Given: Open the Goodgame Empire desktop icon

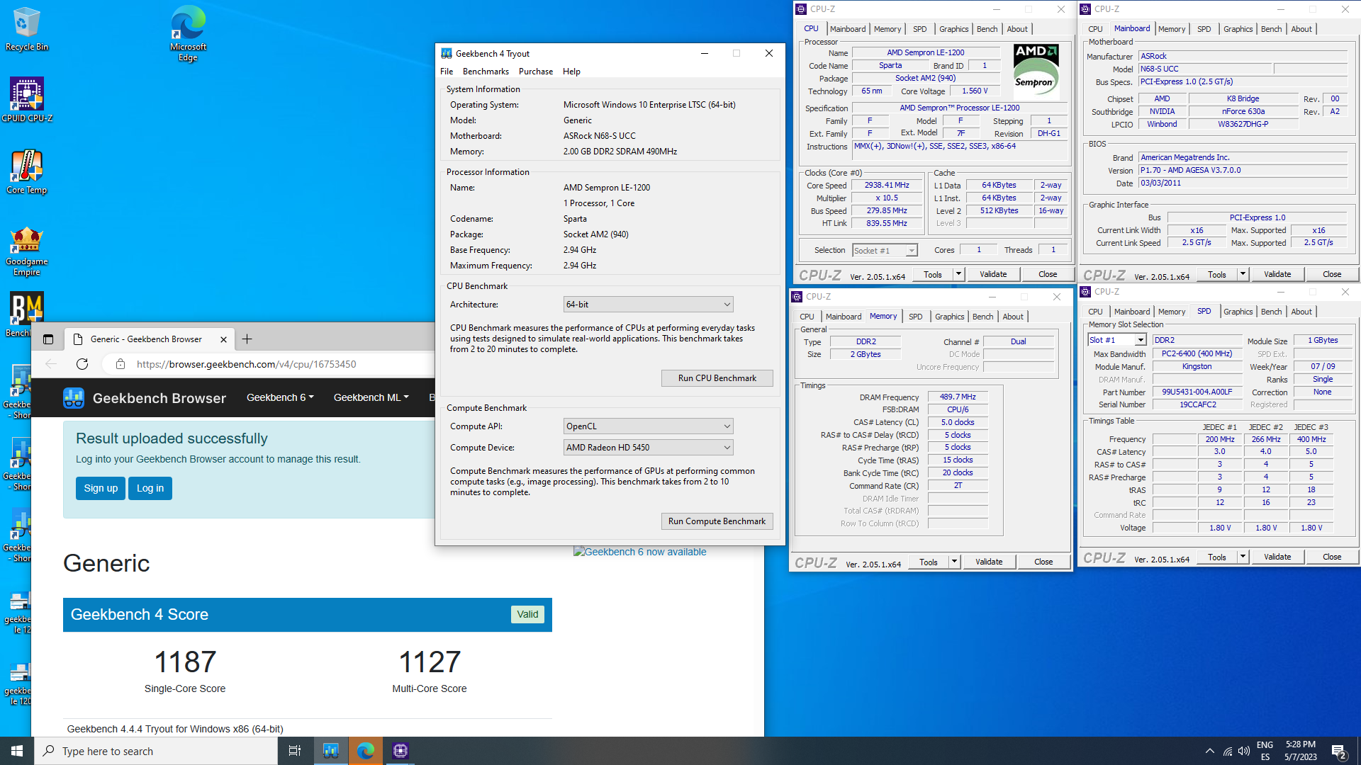Looking at the screenshot, I should coord(26,251).
